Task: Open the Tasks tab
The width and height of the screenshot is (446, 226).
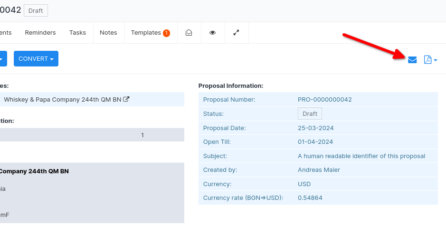Action: 77,33
